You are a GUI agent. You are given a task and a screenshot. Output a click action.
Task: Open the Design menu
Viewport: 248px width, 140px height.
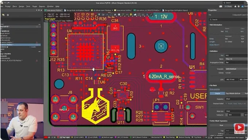pyautogui.click(x=22, y=7)
